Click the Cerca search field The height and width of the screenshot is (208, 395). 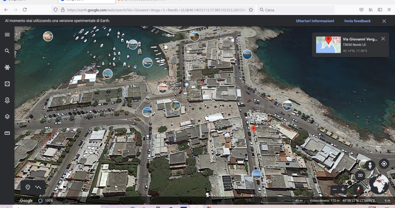(x=296, y=10)
